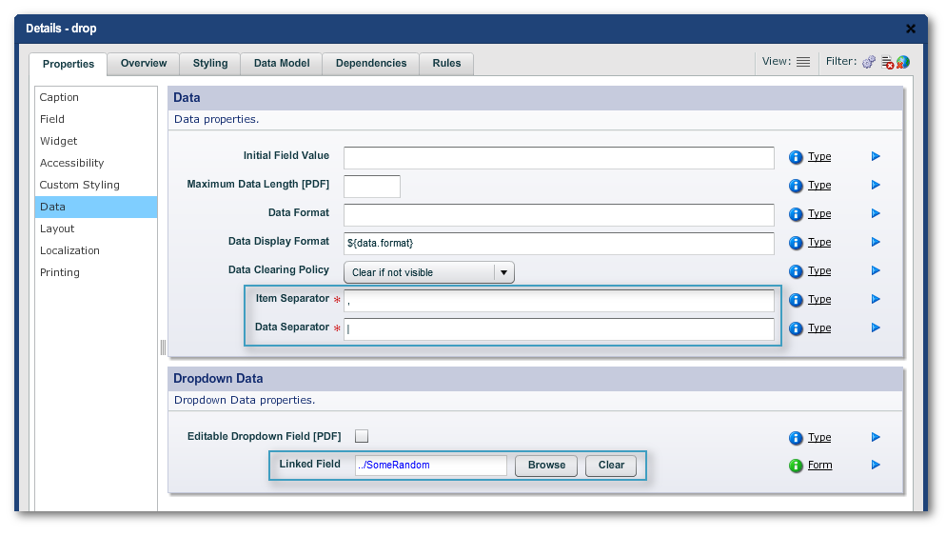Image resolution: width=946 pixels, height=536 pixels.
Task: Click info icon for Editable Dropdown Field
Action: pyautogui.click(x=796, y=438)
